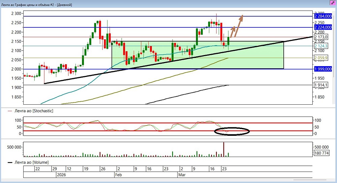This screenshot has width=337, height=183.
Task: Click the 2 124,3 moving average value label
Action: click(321, 46)
